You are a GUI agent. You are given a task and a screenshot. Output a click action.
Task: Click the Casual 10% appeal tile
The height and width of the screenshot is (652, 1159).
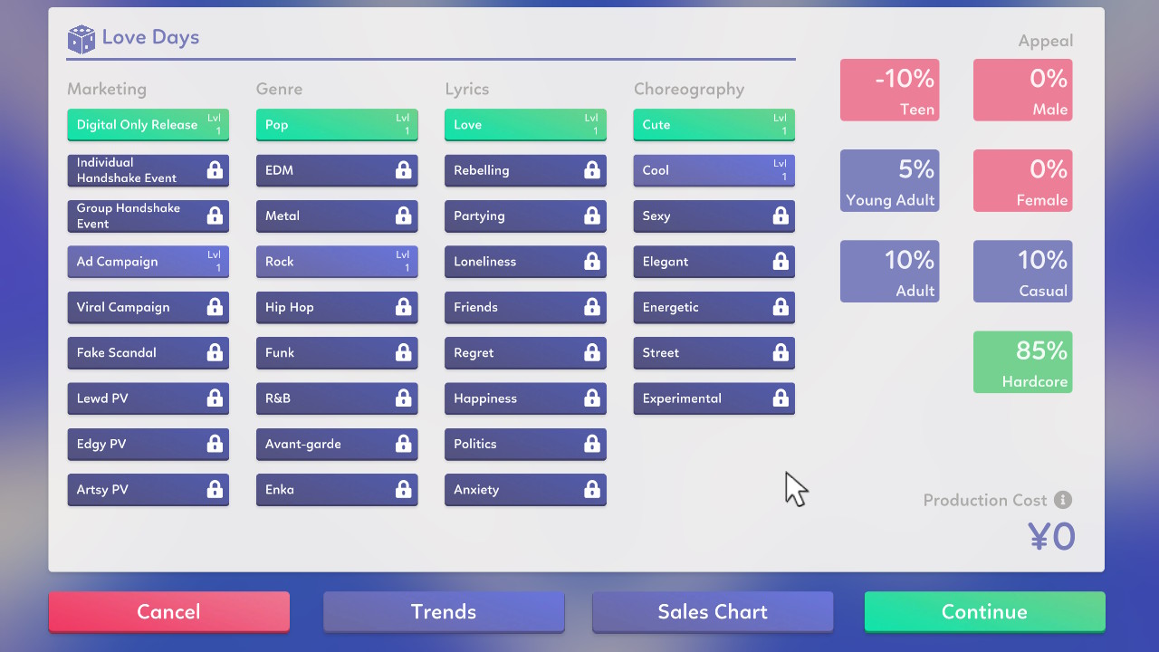coord(1023,271)
